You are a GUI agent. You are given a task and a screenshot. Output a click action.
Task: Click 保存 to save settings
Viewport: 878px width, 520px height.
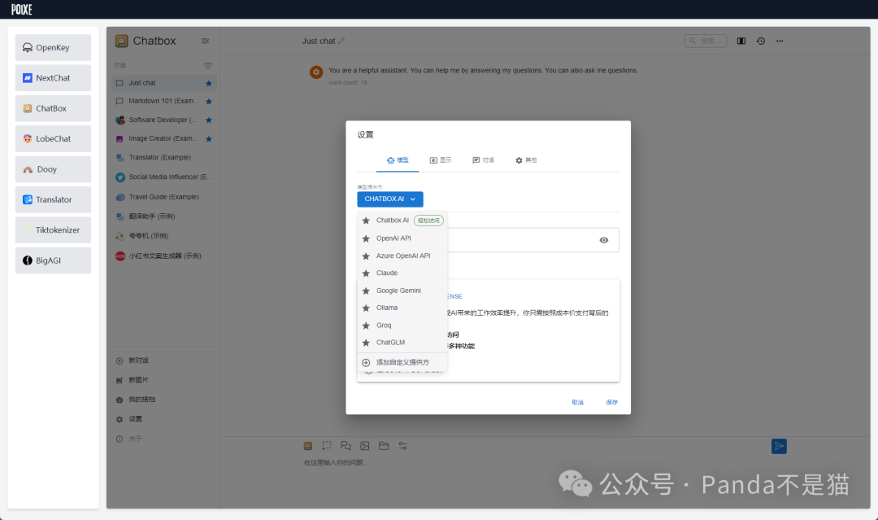pos(611,402)
